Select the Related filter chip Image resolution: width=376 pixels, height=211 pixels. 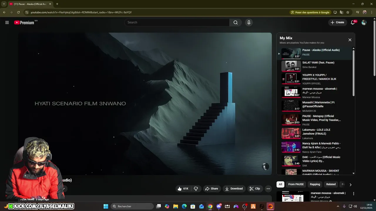click(x=331, y=184)
